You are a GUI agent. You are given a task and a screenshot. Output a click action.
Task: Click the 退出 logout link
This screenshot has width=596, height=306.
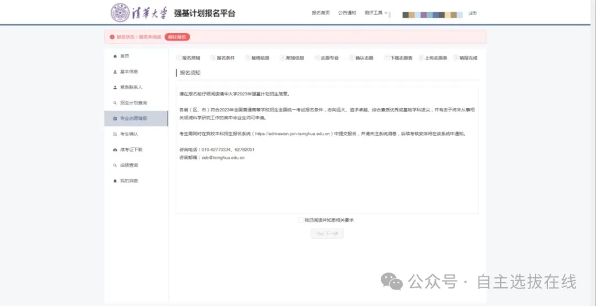472,13
